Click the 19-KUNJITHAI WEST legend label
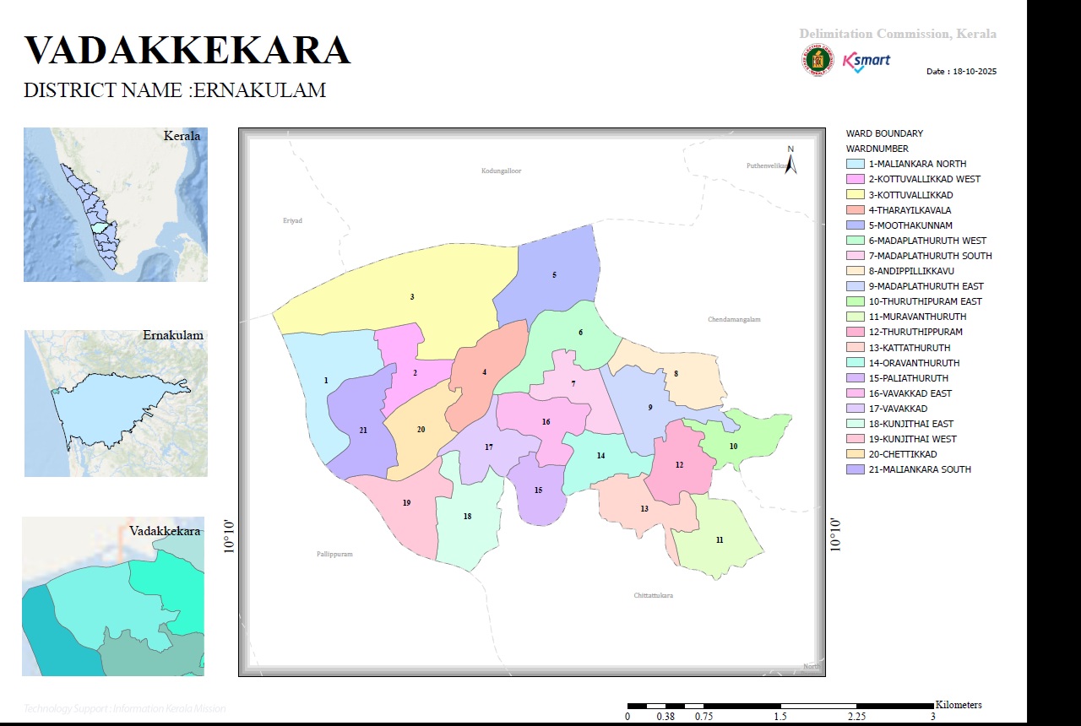Viewport: 1081px width, 726px height. pos(912,439)
